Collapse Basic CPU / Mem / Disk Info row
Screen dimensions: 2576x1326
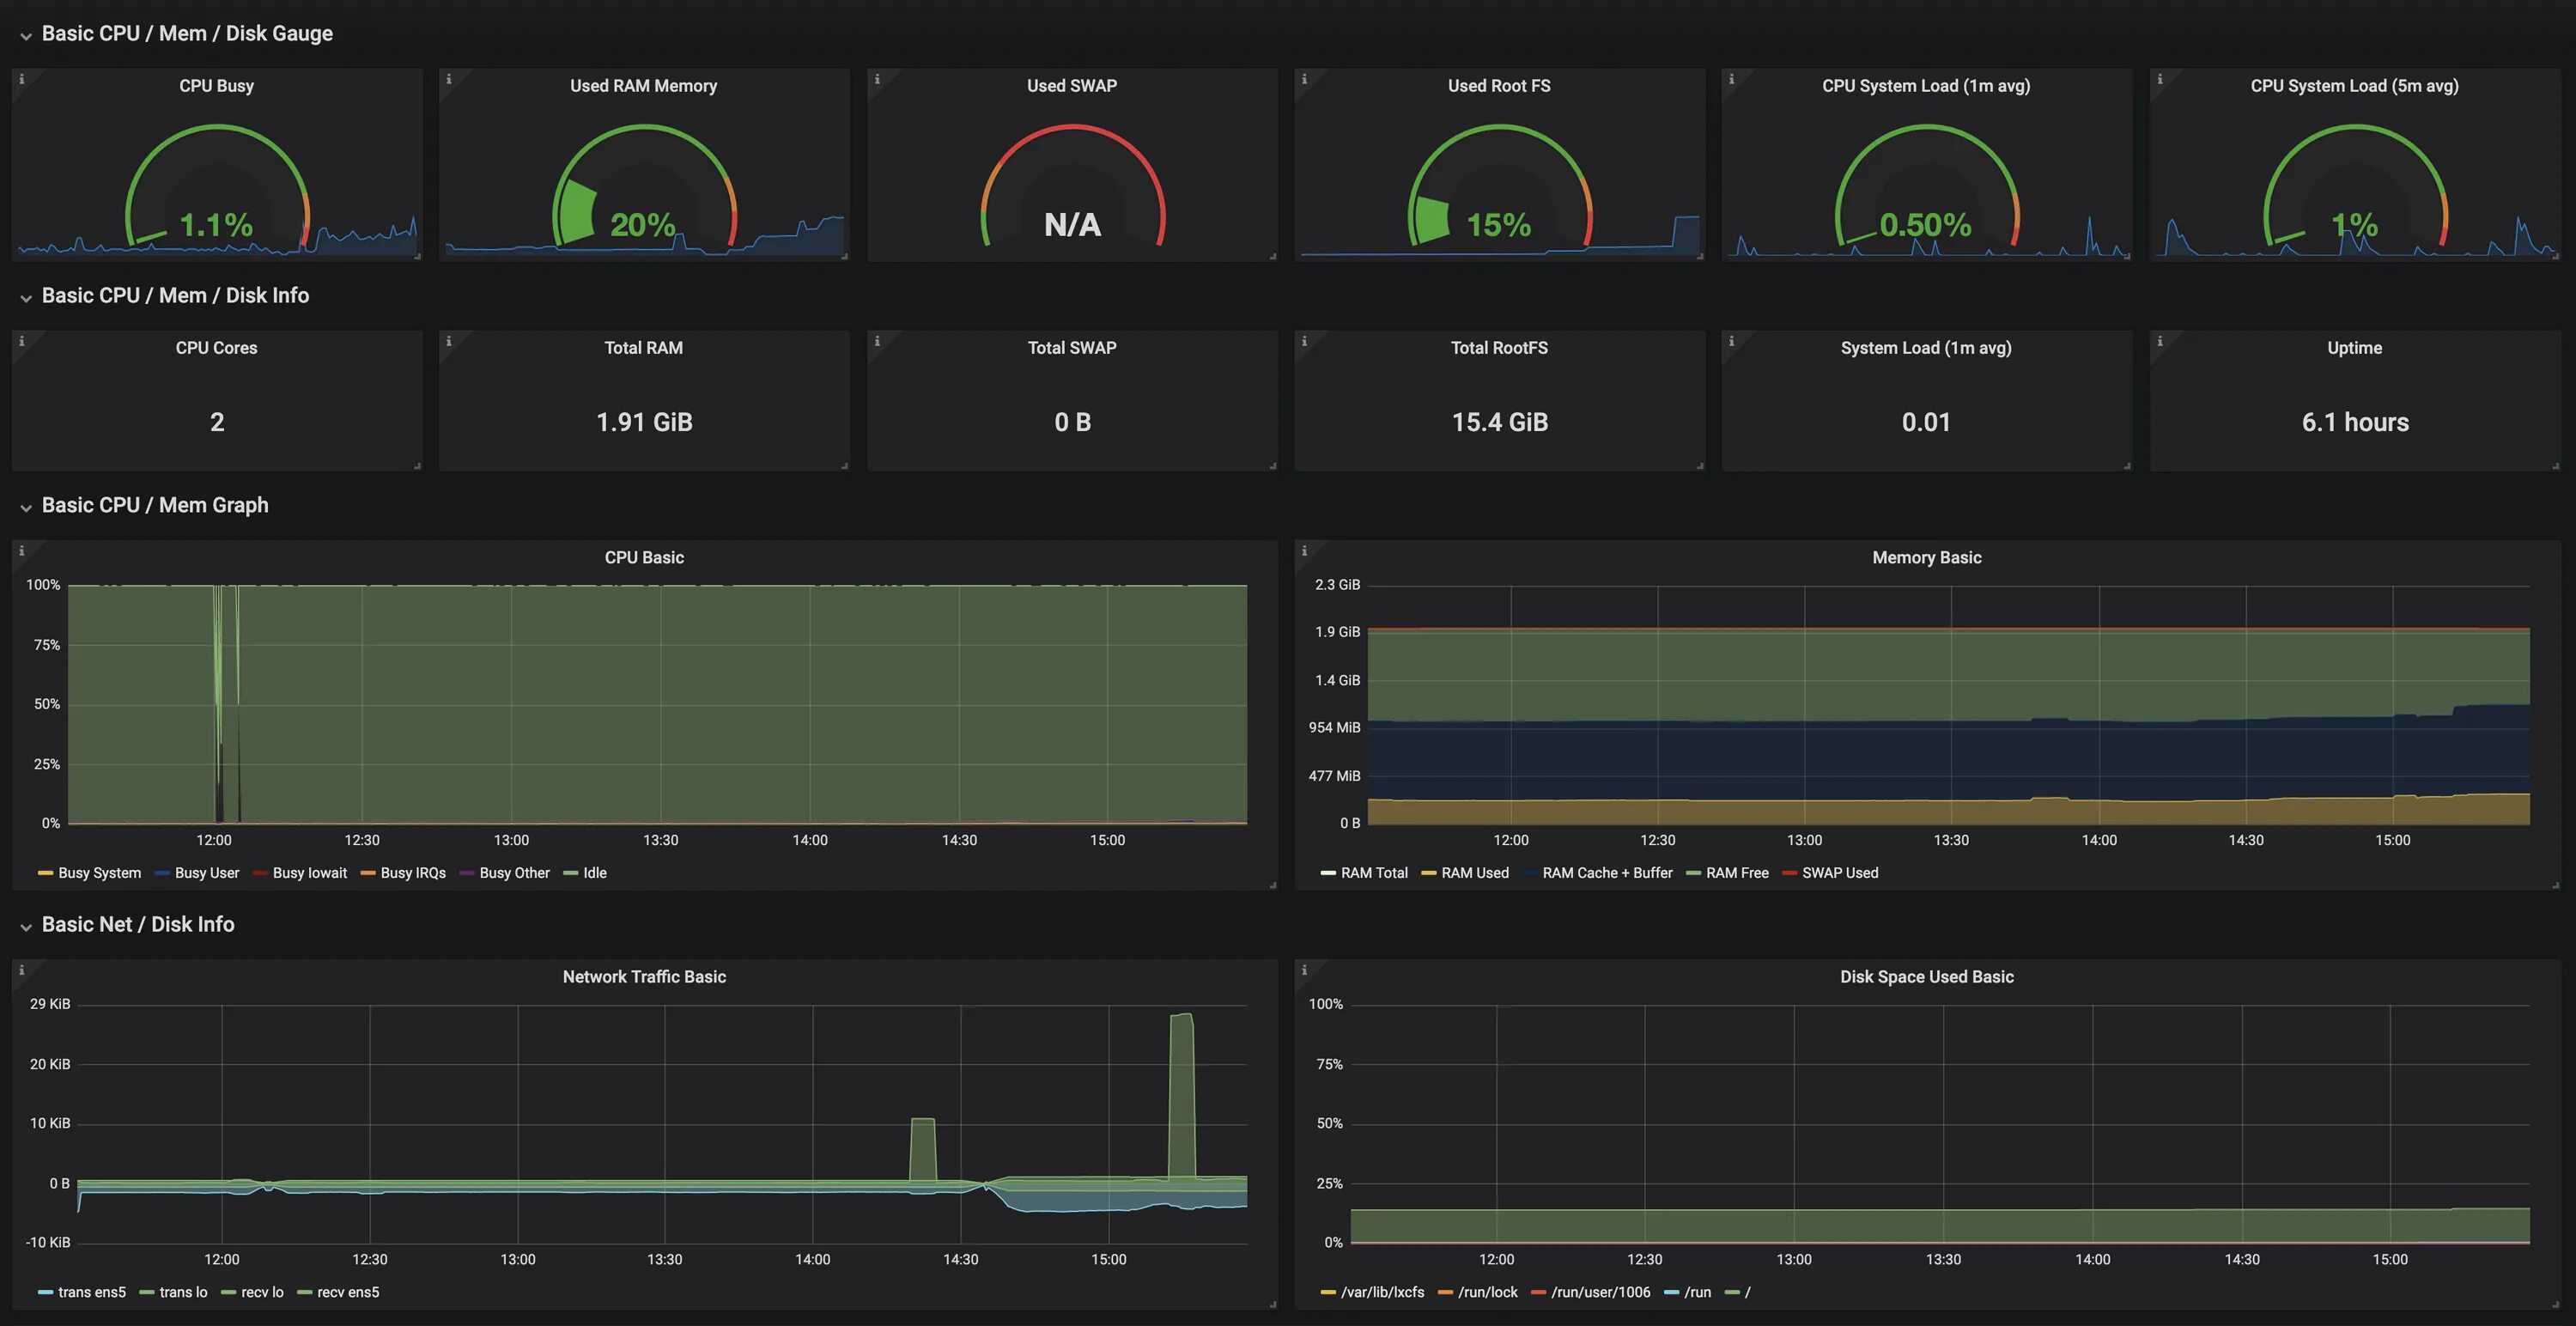point(26,297)
